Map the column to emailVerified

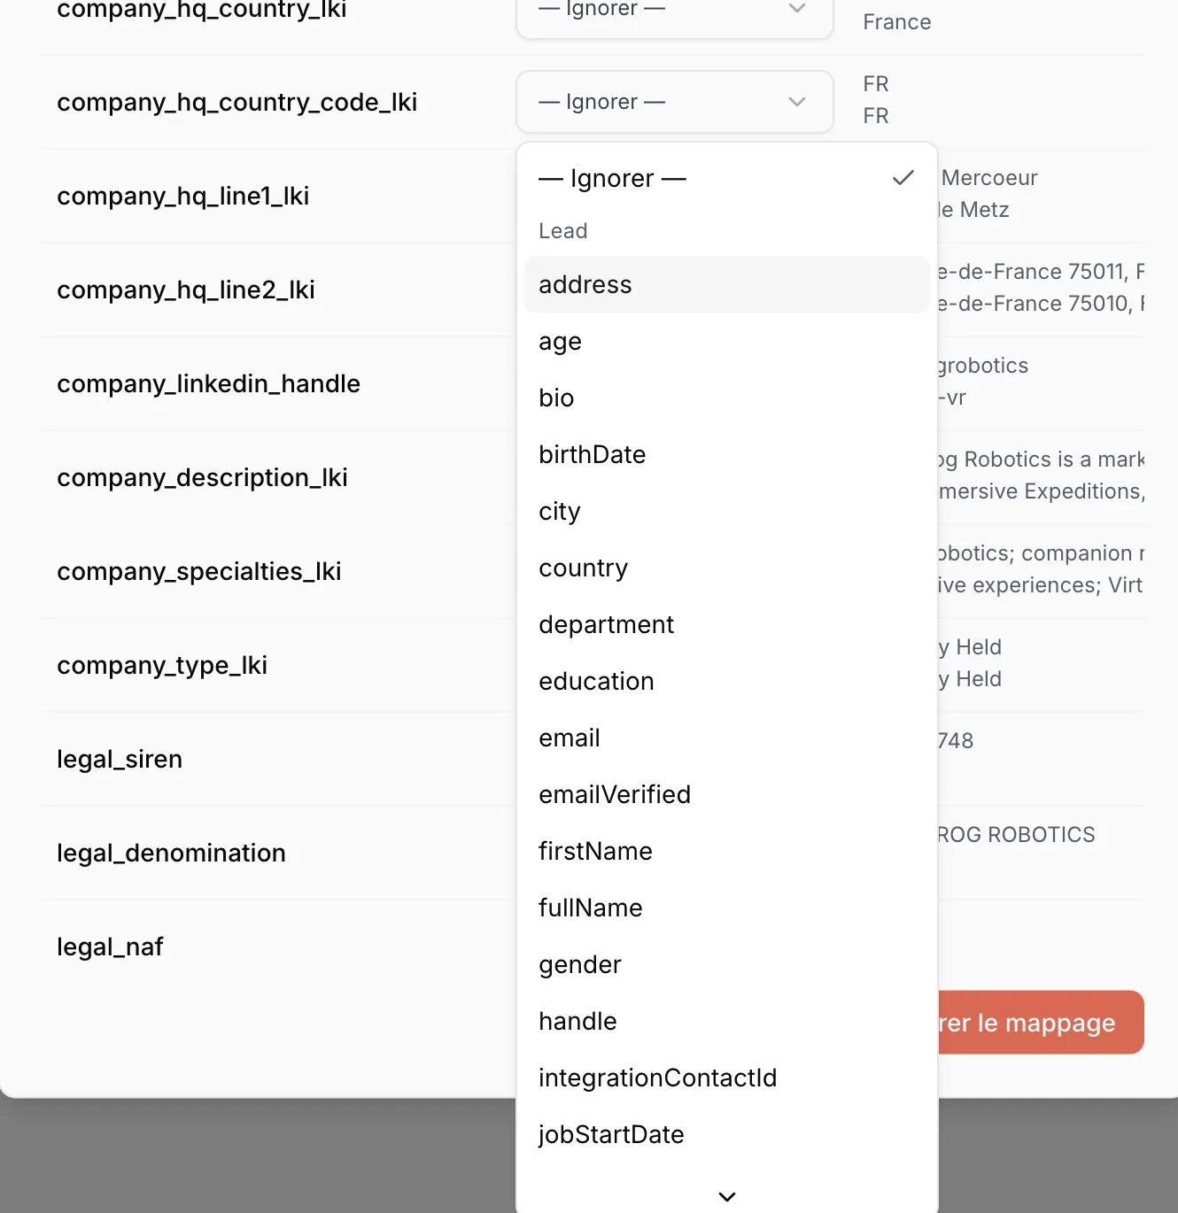(726, 794)
